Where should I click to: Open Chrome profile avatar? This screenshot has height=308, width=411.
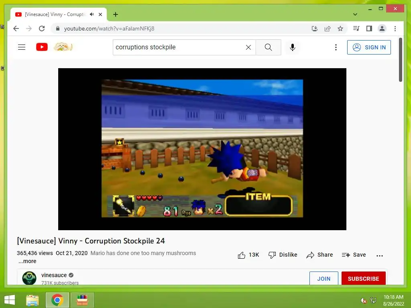382,28
